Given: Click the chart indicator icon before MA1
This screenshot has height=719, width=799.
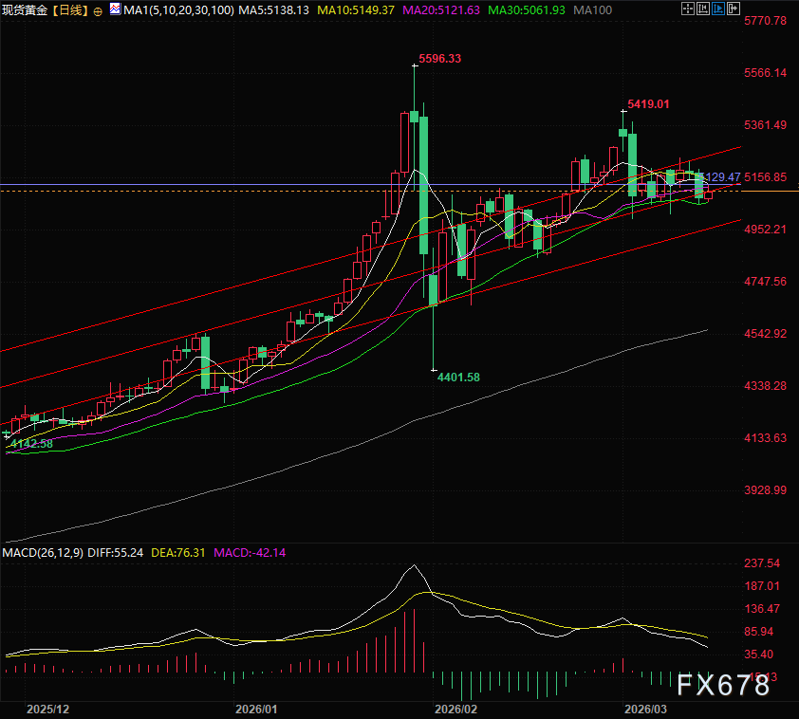Looking at the screenshot, I should pyautogui.click(x=117, y=10).
